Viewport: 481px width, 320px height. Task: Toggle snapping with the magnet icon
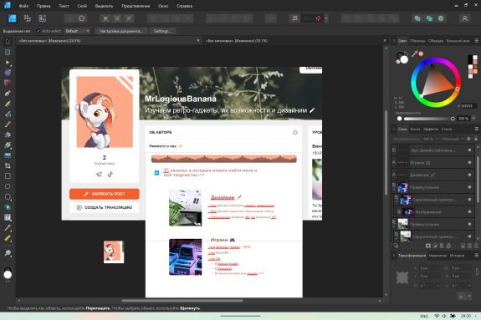318,18
